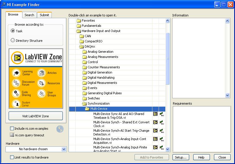Select the Task radio button
Viewport: 235px width, 164px height.
pyautogui.click(x=13, y=31)
